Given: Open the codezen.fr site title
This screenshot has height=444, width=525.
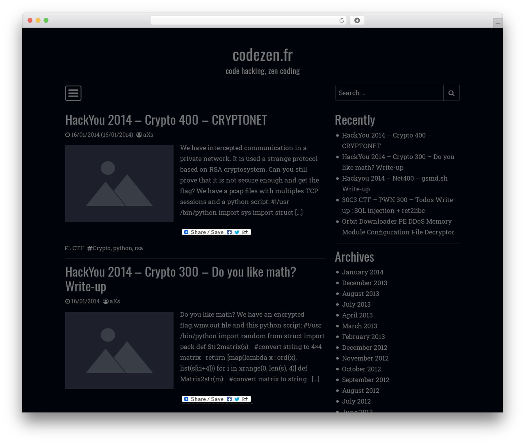Looking at the screenshot, I should 262,55.
